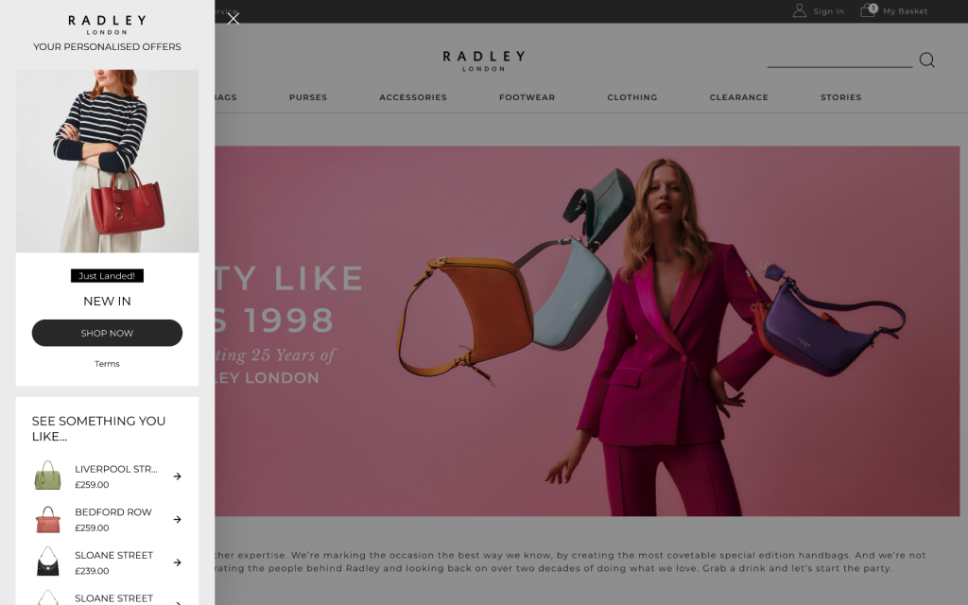
Task: Click the Radley London header logo
Action: coord(484,60)
